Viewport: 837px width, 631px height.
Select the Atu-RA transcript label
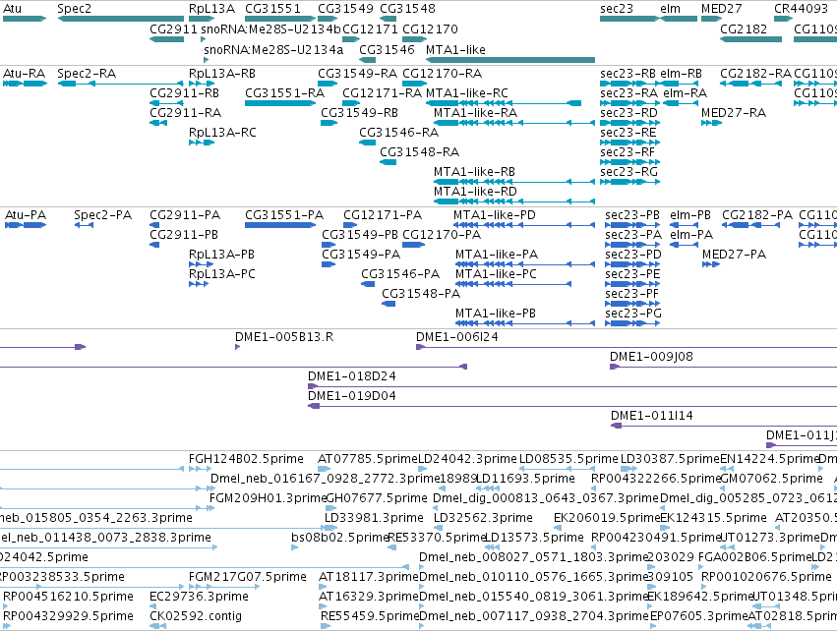(x=25, y=73)
